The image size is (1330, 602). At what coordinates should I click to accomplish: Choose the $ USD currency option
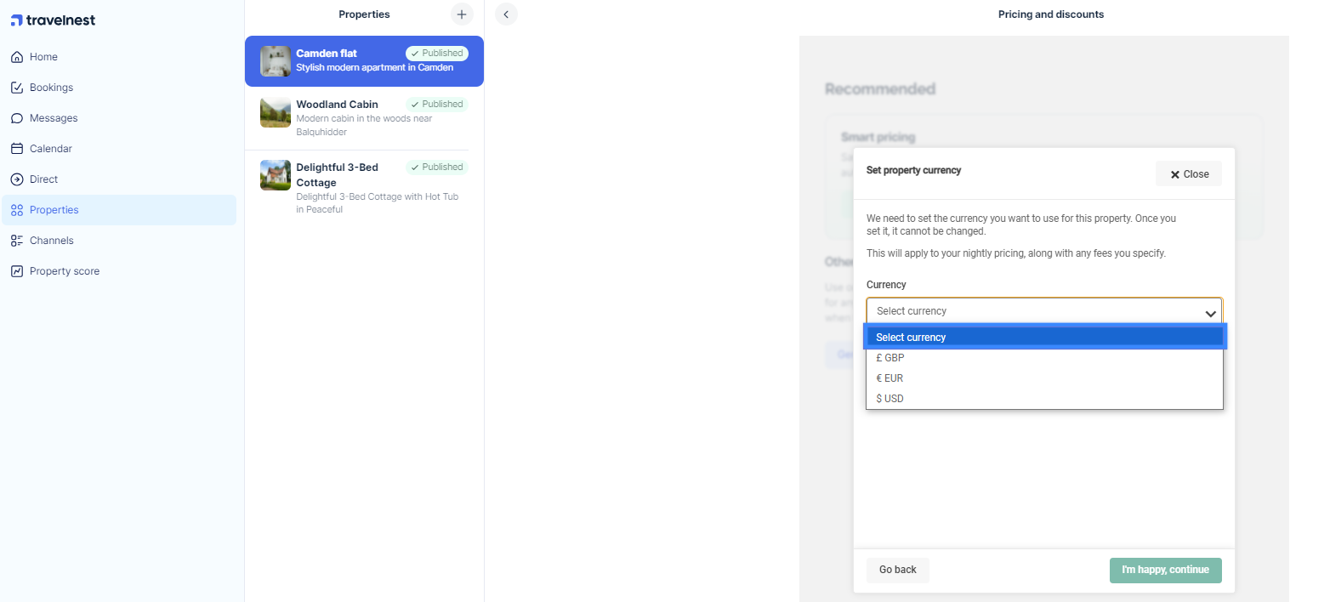[x=1044, y=399]
